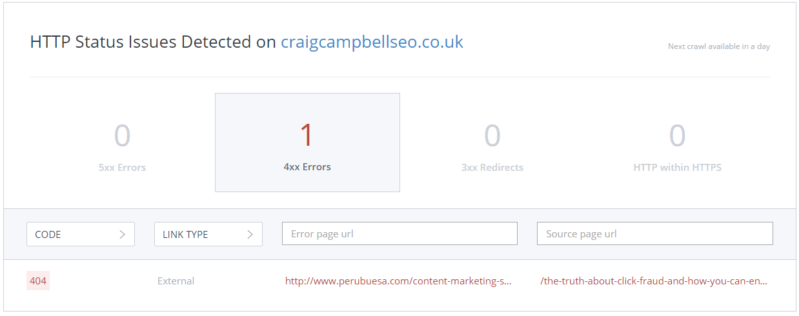Click the red "1" 4xx error count
The image size is (799, 316).
coord(307,135)
